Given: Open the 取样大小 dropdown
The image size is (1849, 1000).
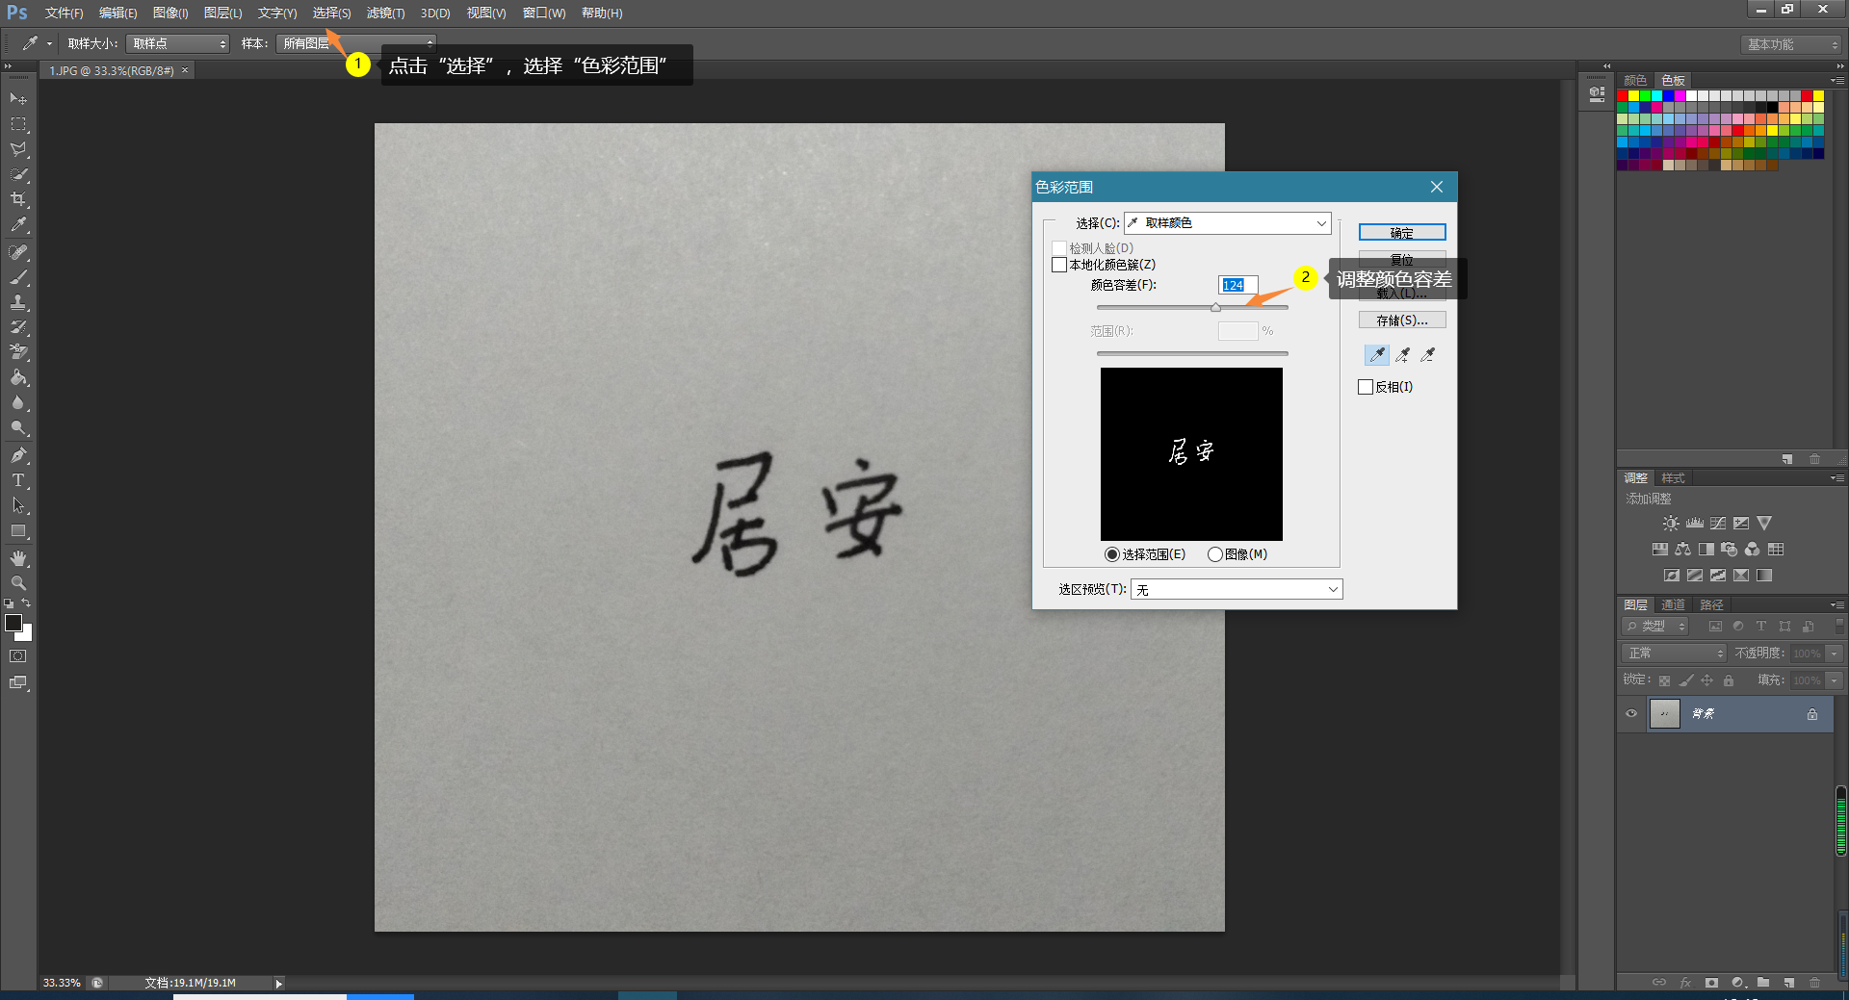Looking at the screenshot, I should [x=177, y=43].
